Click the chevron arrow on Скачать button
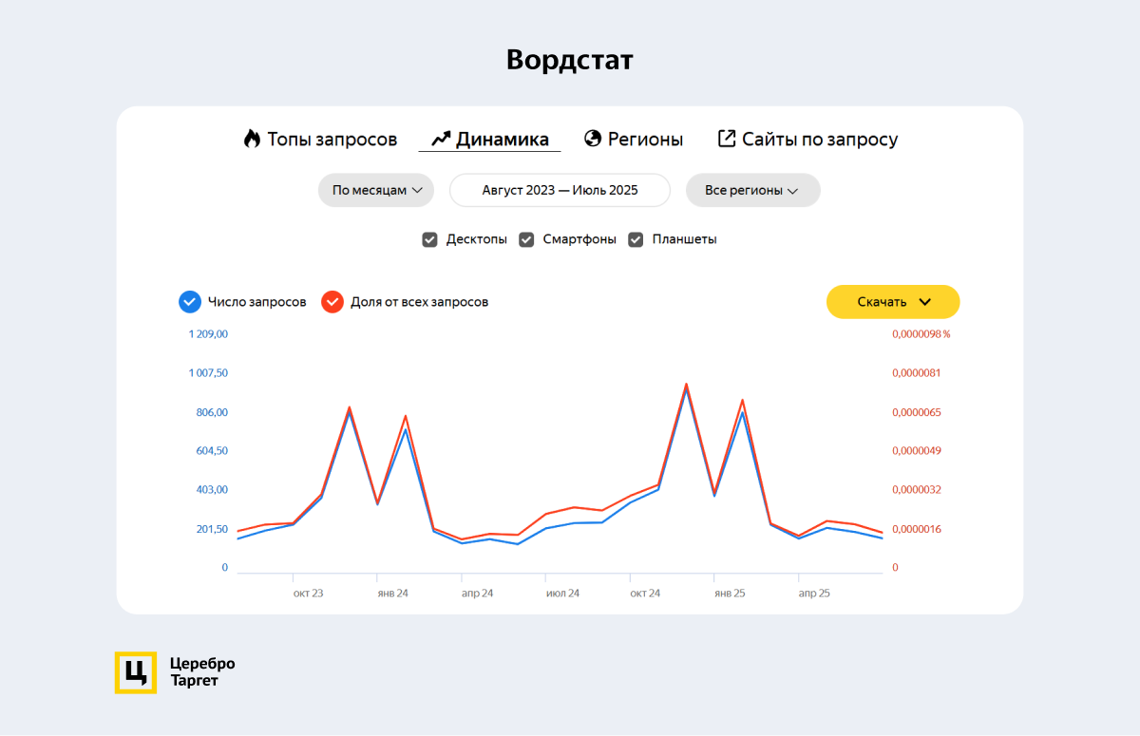 925,302
